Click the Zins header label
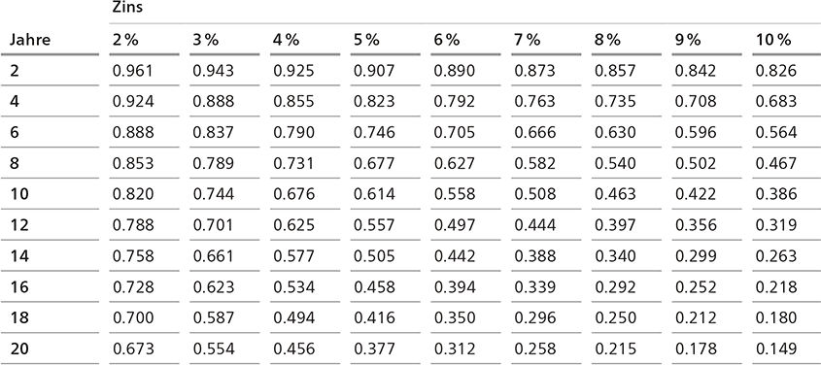Viewport: 821px width, 365px height. [127, 8]
